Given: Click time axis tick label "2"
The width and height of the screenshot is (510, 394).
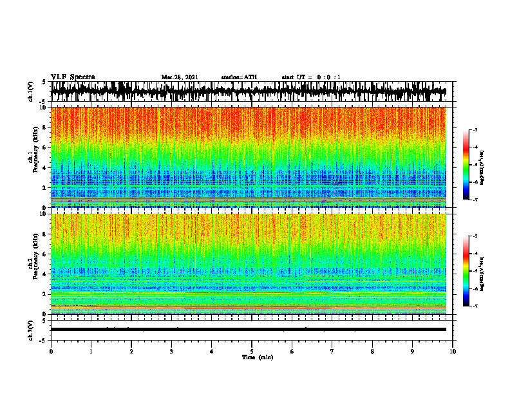Looking at the screenshot, I should [x=131, y=352].
